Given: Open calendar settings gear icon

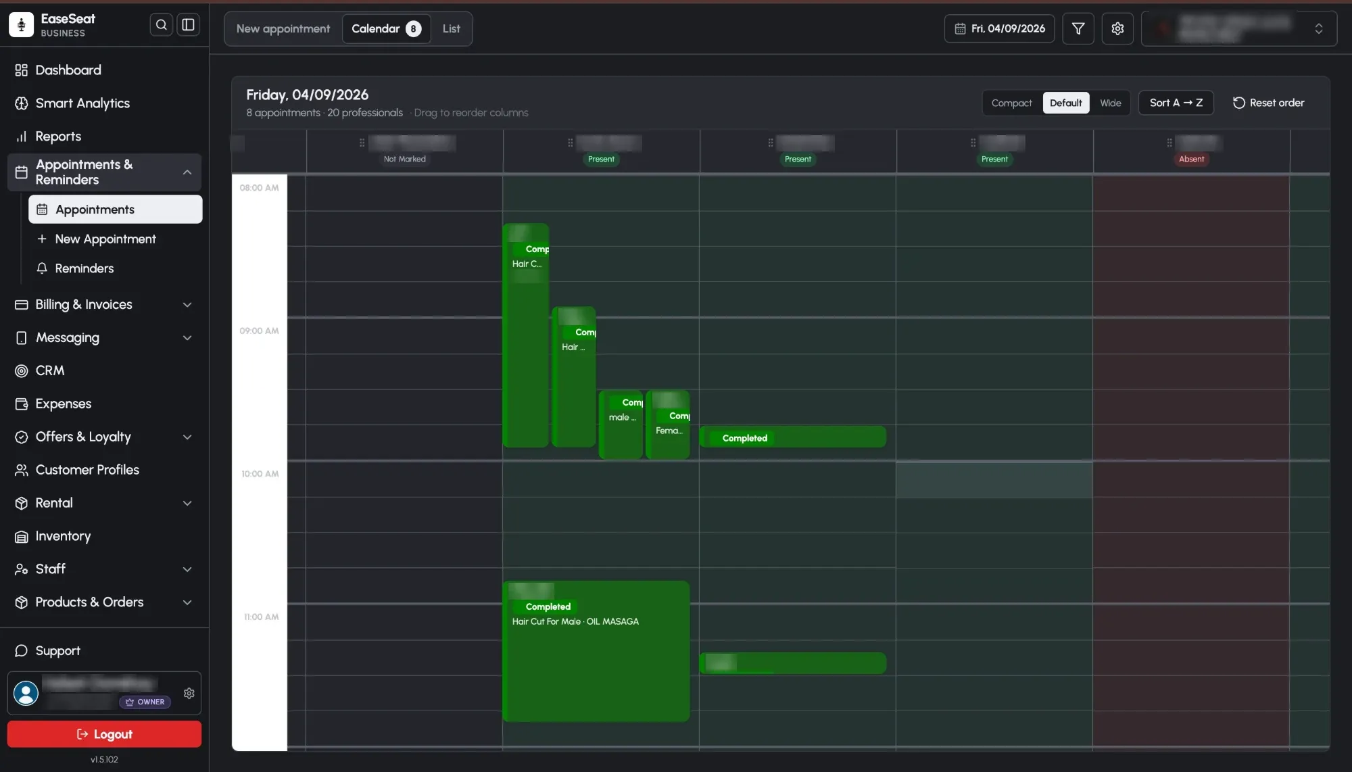Looking at the screenshot, I should tap(1117, 28).
